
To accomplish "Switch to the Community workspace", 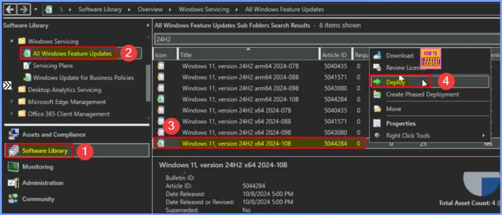I will pyautogui.click(x=38, y=199).
